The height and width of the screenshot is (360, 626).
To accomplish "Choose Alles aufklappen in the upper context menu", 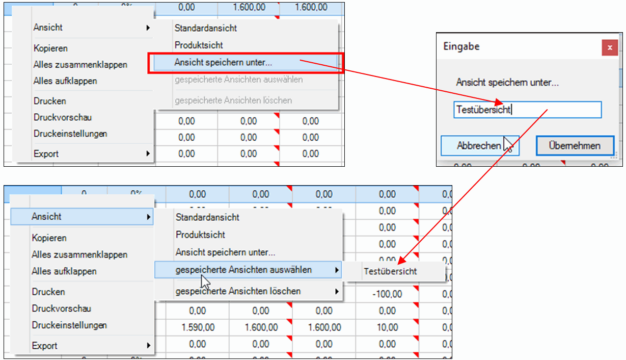I will 65,81.
